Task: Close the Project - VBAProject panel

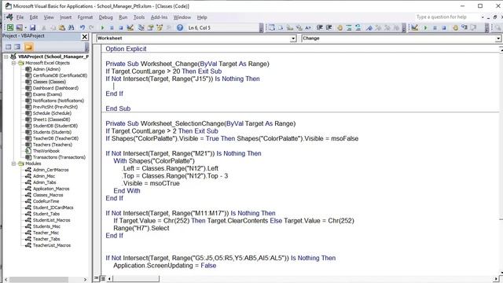Action: coord(85,37)
